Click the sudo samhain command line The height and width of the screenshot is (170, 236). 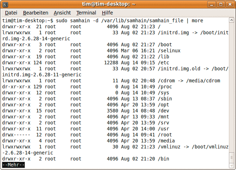103,20
